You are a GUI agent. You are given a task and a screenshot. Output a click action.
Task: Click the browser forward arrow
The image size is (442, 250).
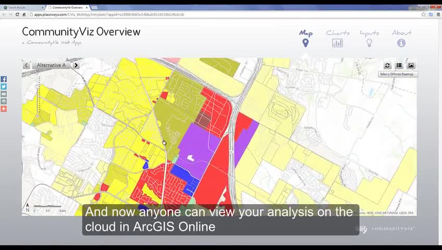(11, 15)
